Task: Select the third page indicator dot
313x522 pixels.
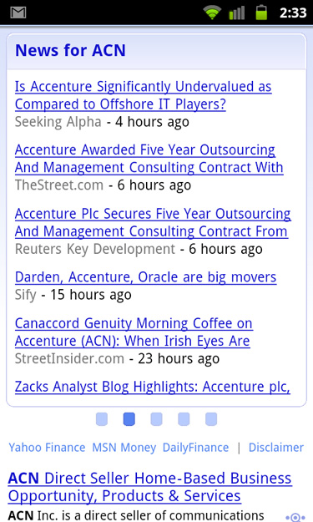Action: pyautogui.click(x=156, y=418)
